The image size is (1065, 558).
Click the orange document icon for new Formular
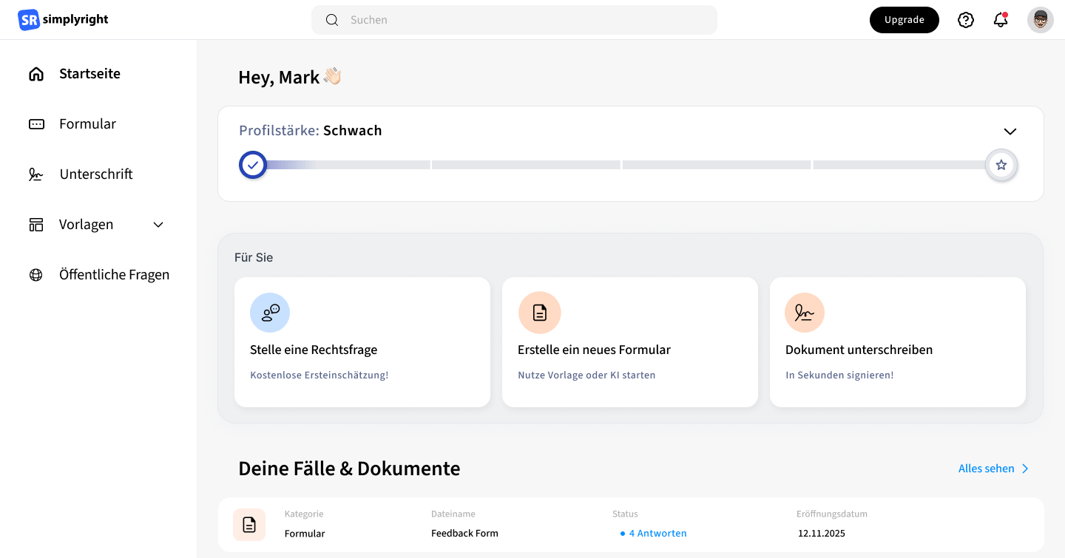(x=539, y=313)
